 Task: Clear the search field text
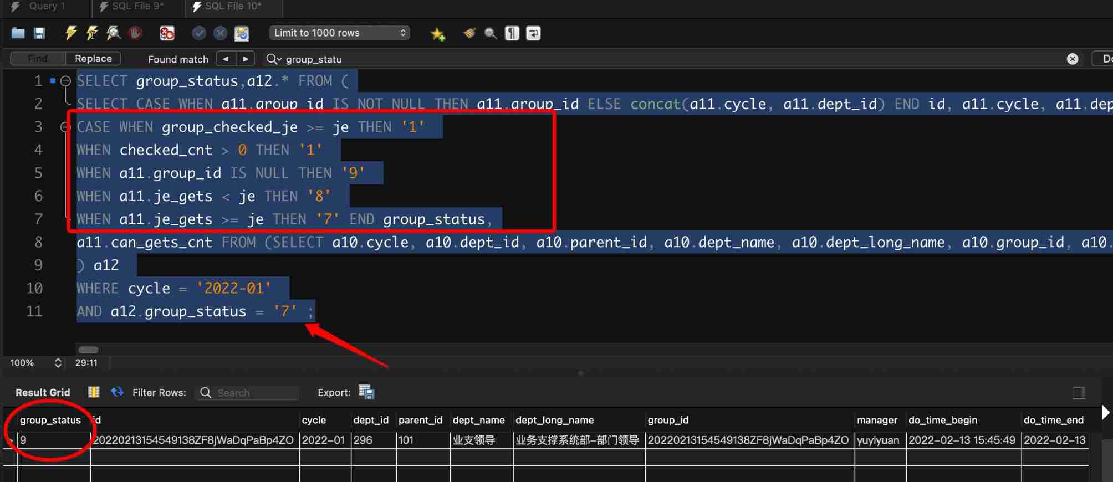1073,59
